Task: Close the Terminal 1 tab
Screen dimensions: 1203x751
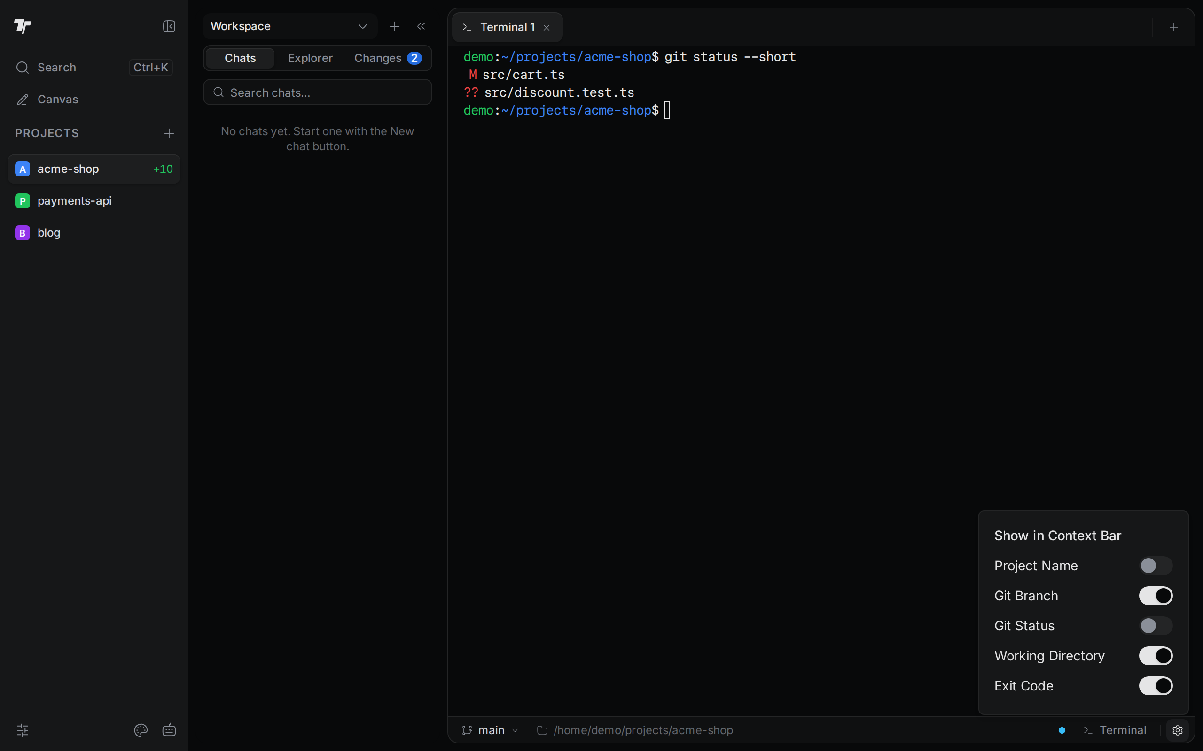Action: coord(547,27)
